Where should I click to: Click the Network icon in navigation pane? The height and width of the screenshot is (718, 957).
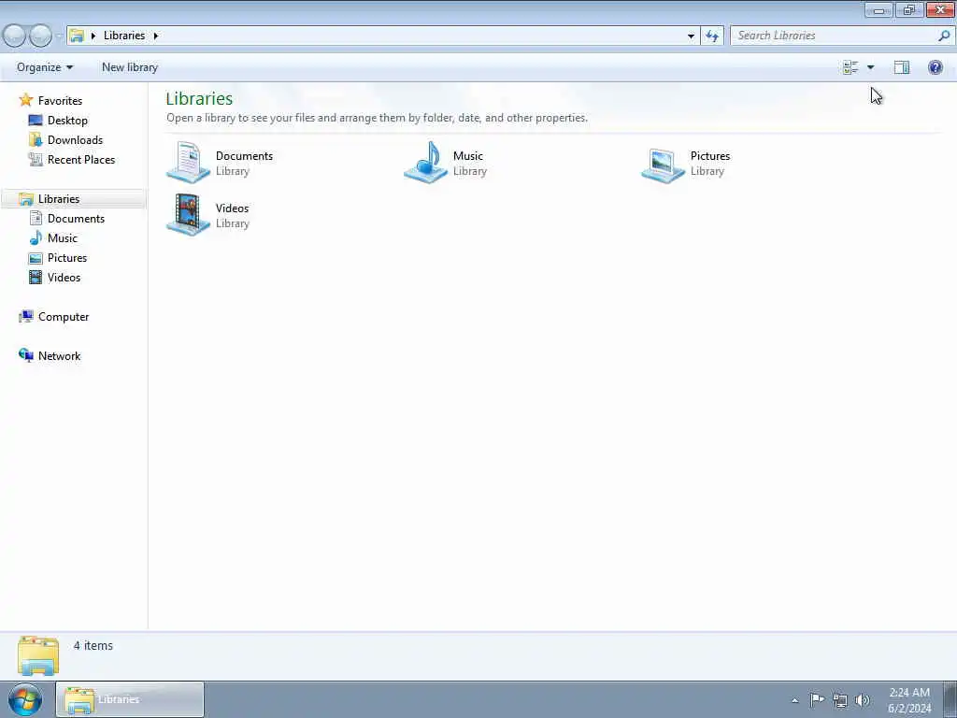25,355
